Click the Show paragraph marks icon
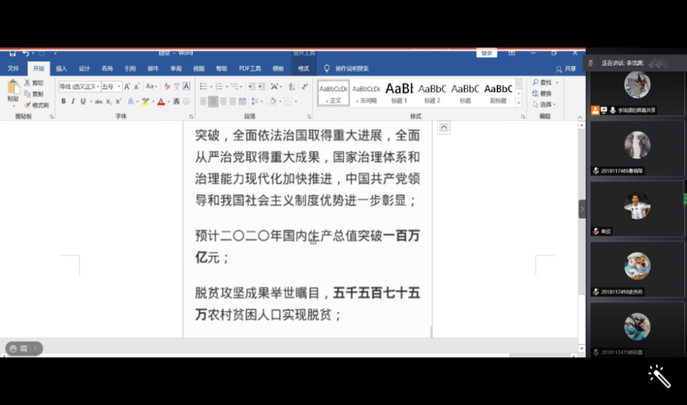Viewport: 687px width, 405px height. coord(305,86)
